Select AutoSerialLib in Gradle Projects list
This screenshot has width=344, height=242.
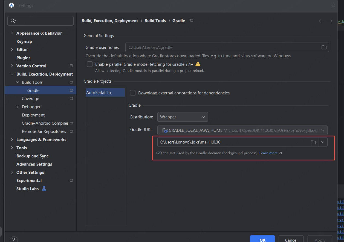click(x=105, y=92)
